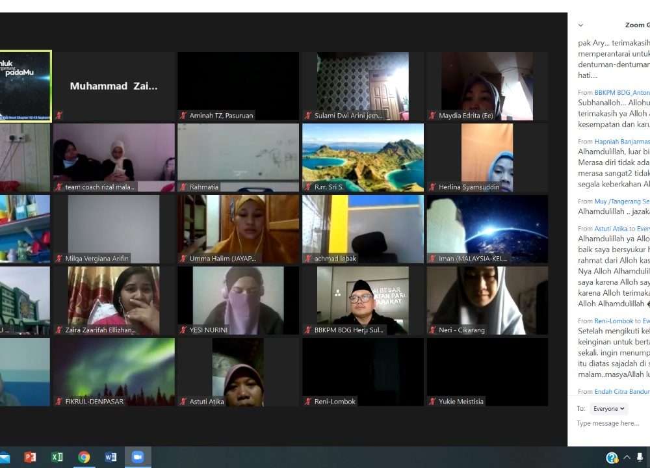Collapse the Zoom chat panel chevron
This screenshot has height=468, width=650.
[x=580, y=25]
